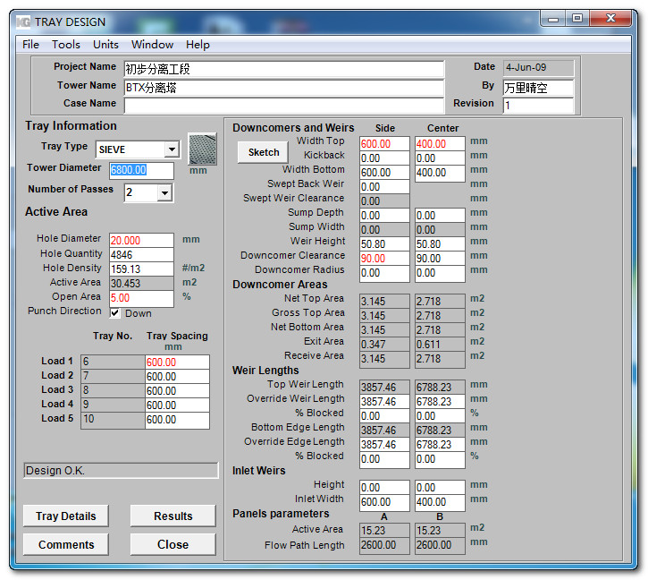The width and height of the screenshot is (648, 580).
Task: Select the Hole Density value 159.13
Action: click(141, 269)
